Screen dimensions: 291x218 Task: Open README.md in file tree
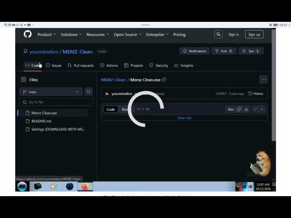point(41,121)
